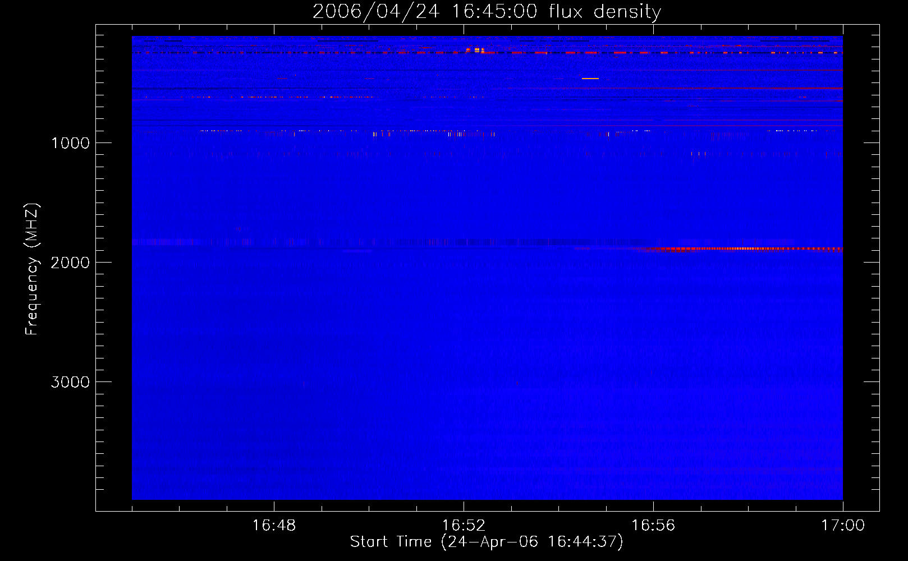Click the plot title "2006/04/24 16:45:00 flux density"

tap(487, 11)
